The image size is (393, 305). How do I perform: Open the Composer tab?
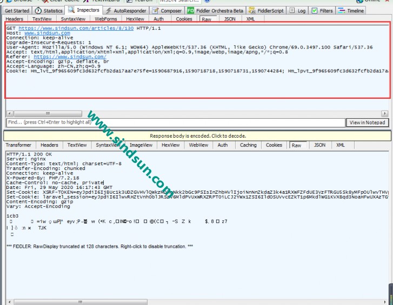pyautogui.click(x=167, y=11)
